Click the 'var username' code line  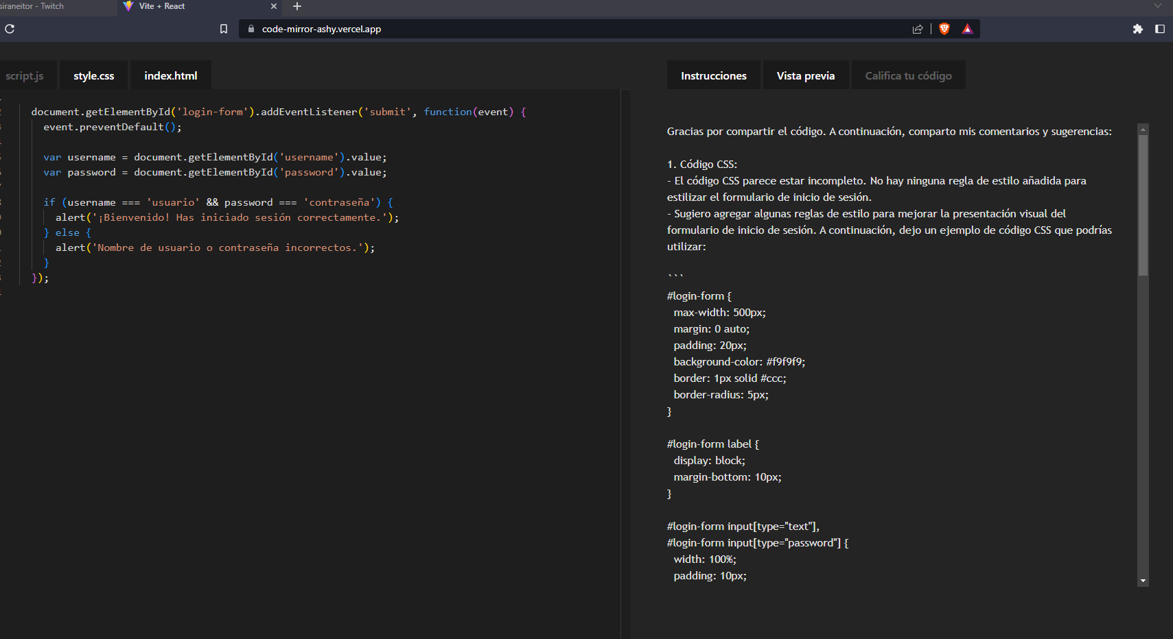point(215,157)
